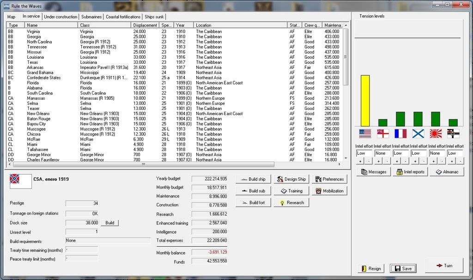This screenshot has height=280, width=473.
Task: Increase intel effort under the US flag
Action: (x=360, y=161)
